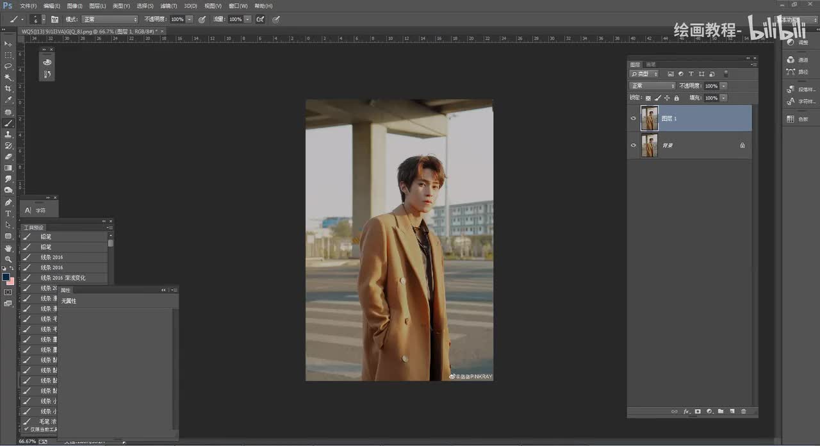
Task: Select the Eraser tool
Action: click(8, 156)
